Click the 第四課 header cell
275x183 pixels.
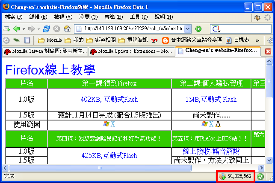(x=109, y=139)
